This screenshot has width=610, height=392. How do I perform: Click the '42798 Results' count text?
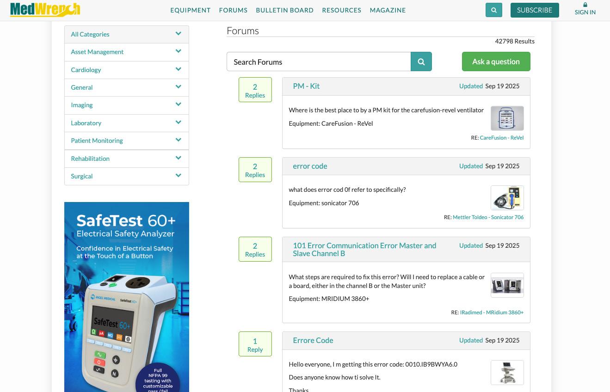515,41
